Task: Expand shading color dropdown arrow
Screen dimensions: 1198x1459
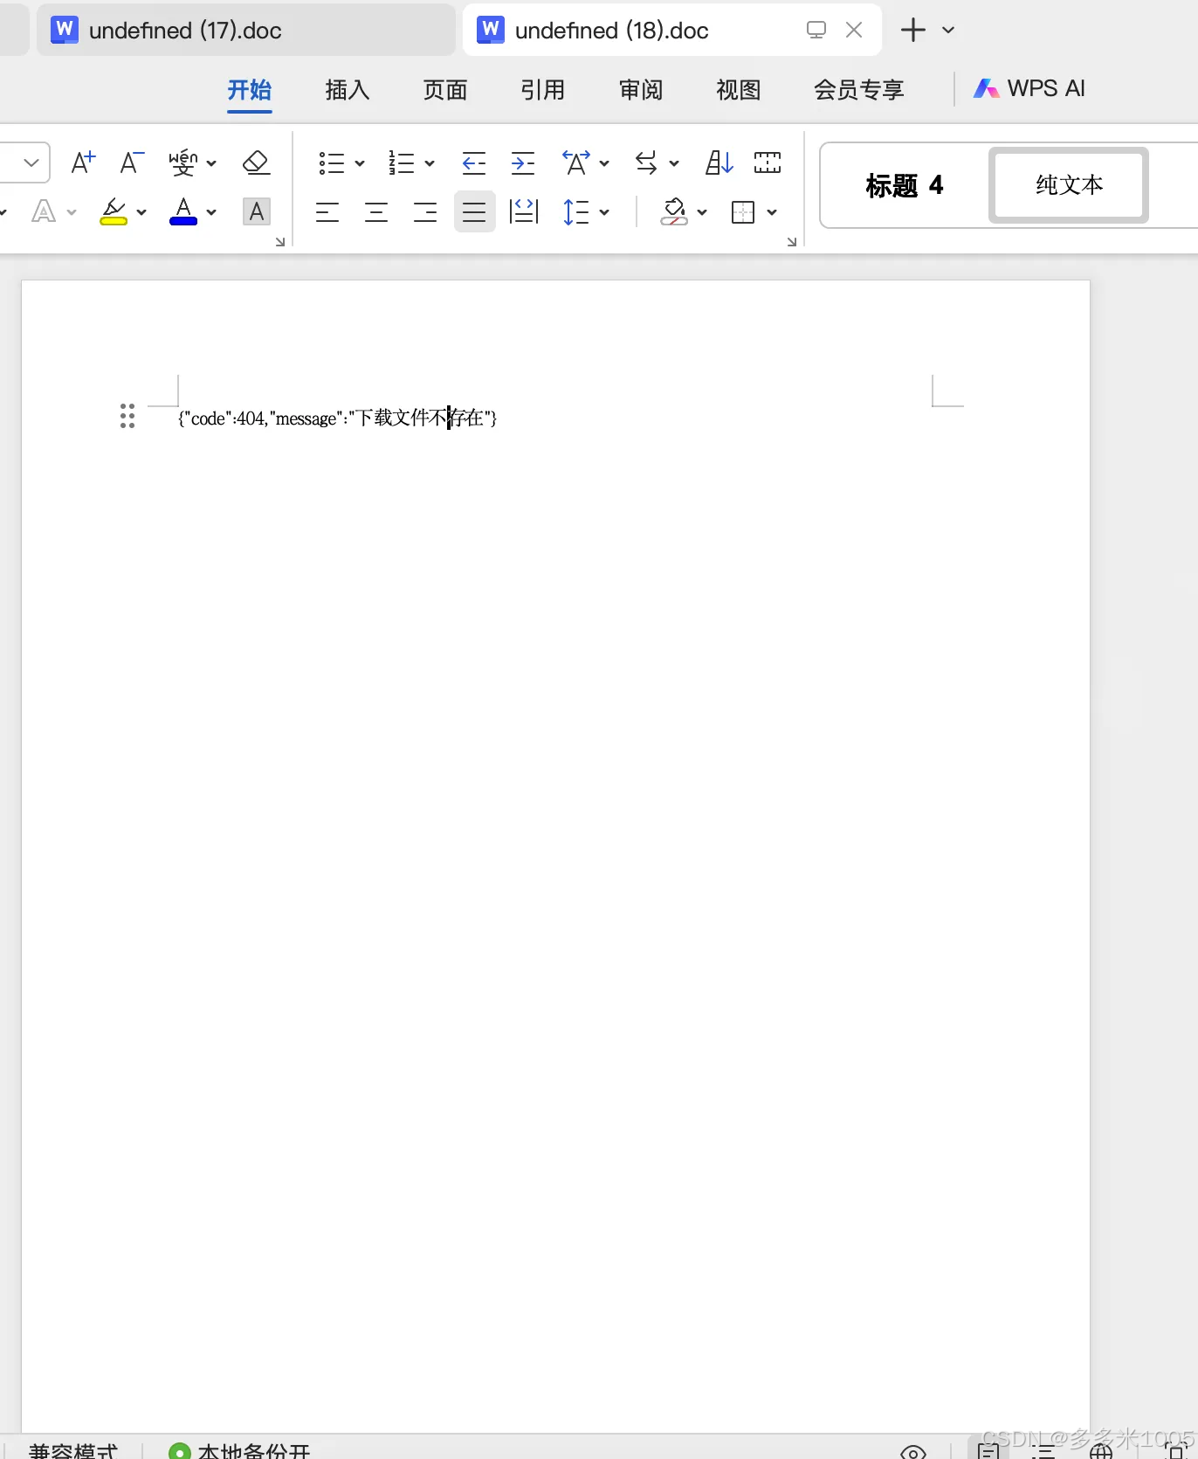Action: [702, 212]
